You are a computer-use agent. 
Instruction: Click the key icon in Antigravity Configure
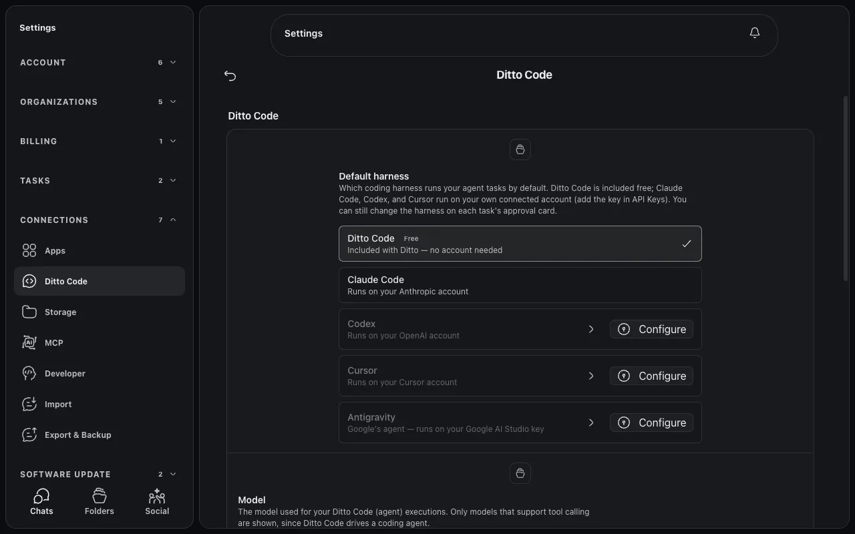coord(624,423)
